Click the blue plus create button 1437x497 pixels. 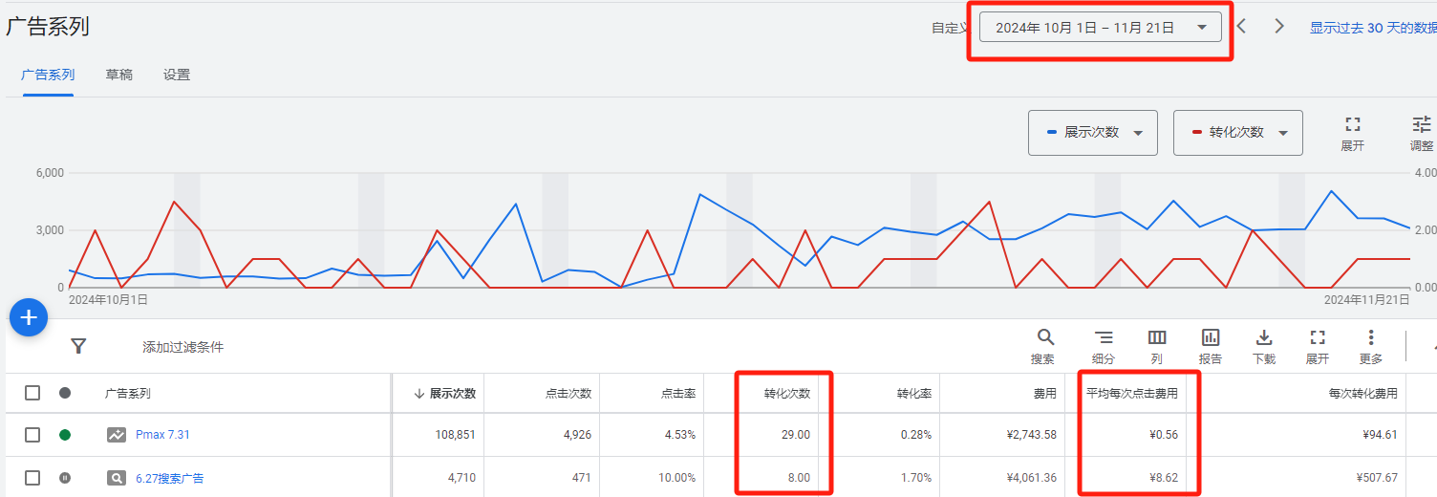[29, 317]
